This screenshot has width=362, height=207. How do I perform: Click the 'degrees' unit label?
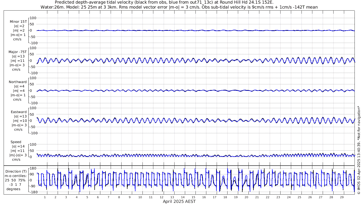click(x=13, y=189)
